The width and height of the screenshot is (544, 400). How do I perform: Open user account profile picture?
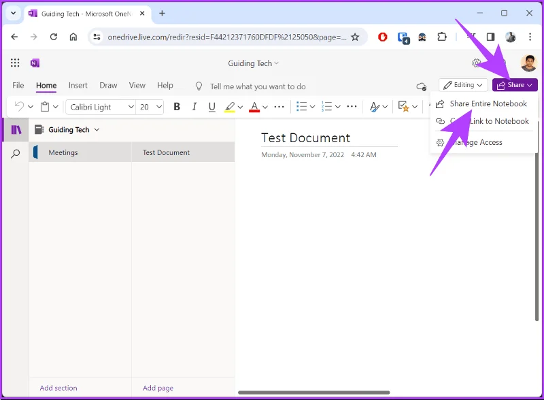528,63
